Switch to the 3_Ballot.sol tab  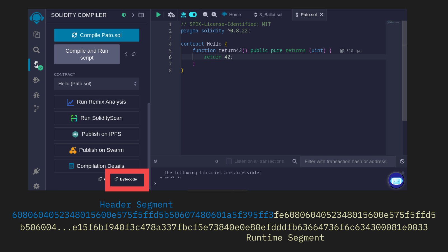pos(268,15)
